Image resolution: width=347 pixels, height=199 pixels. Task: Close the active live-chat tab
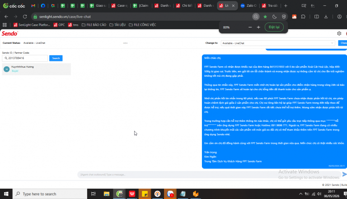click(233, 6)
